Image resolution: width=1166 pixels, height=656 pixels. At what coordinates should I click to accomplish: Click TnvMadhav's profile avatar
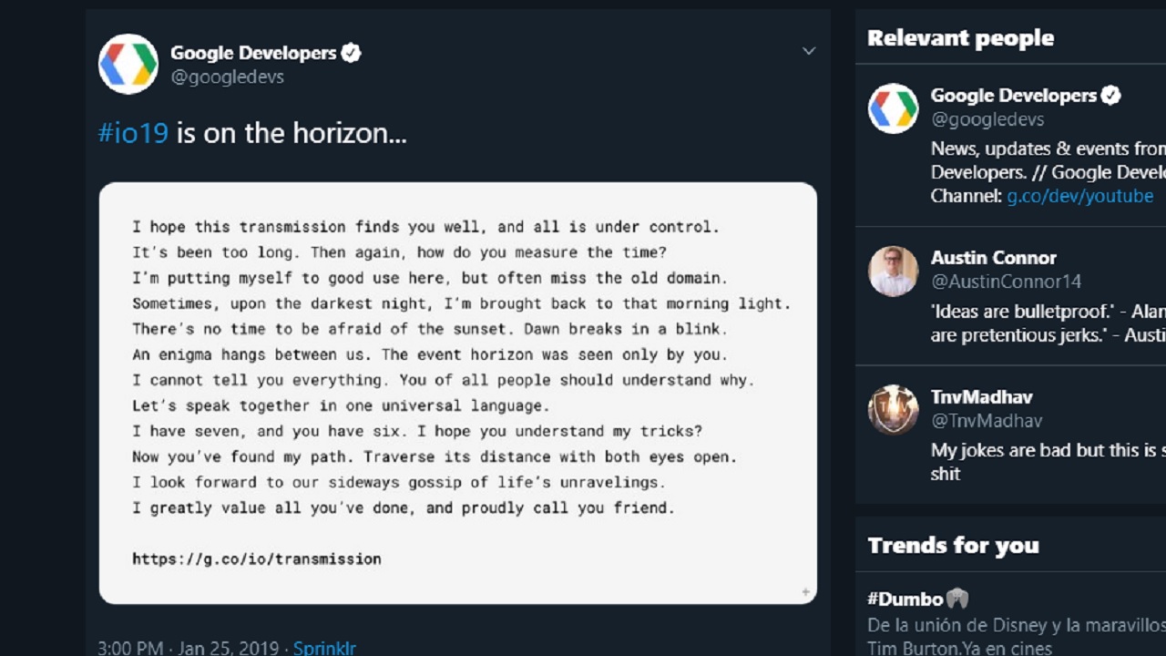pyautogui.click(x=893, y=409)
